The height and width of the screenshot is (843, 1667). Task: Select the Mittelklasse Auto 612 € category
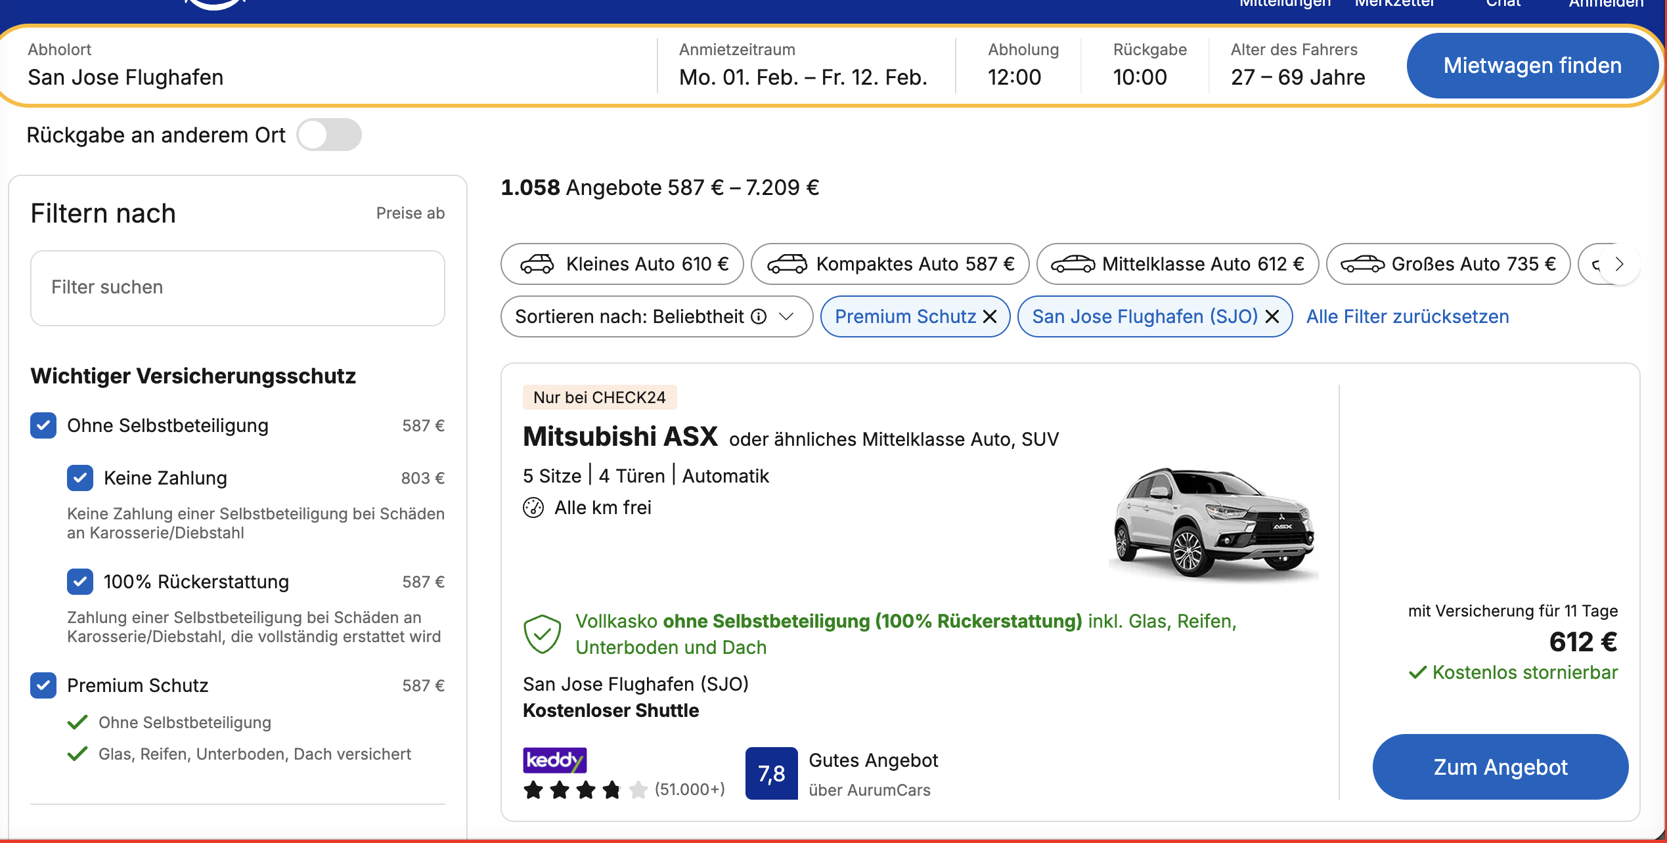pos(1178,264)
